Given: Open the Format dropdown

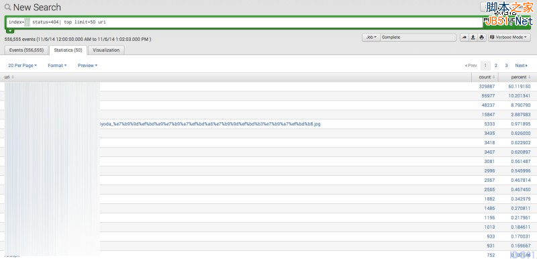Looking at the screenshot, I should [x=57, y=65].
